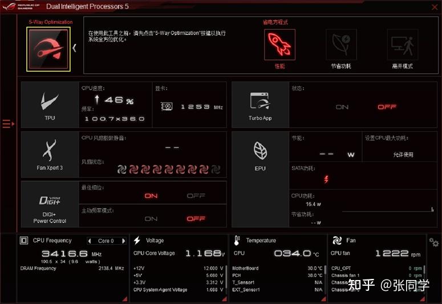Turn Turbo App state ON
Viewport: 442px width, 304px height.
point(342,107)
